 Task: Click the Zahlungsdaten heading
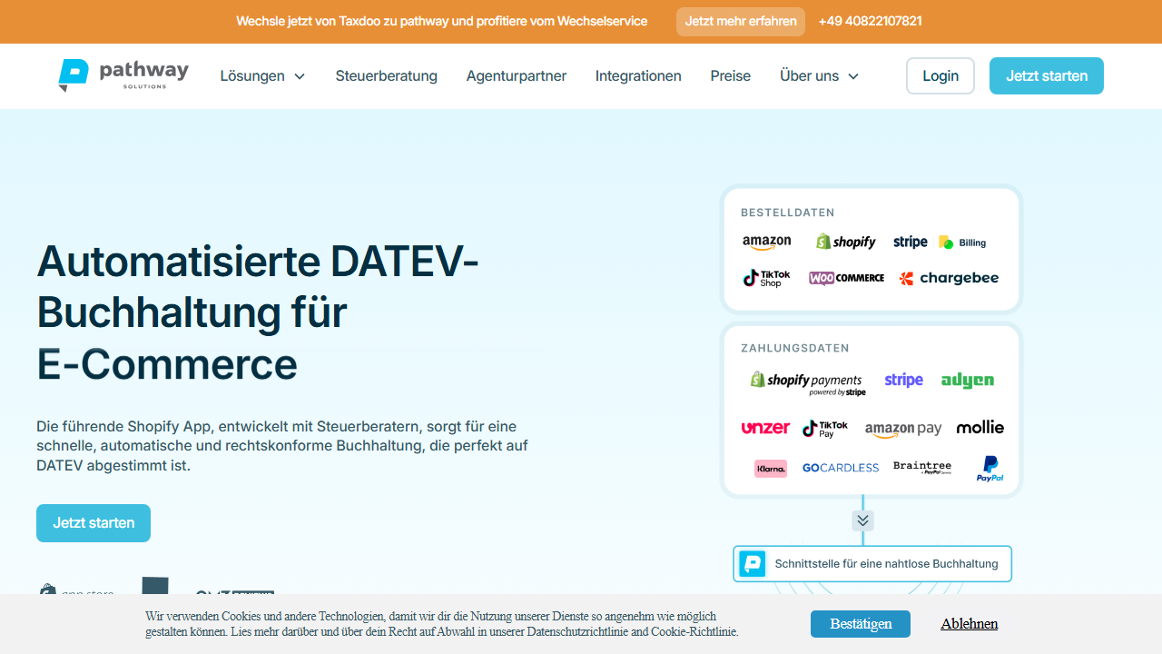point(795,349)
